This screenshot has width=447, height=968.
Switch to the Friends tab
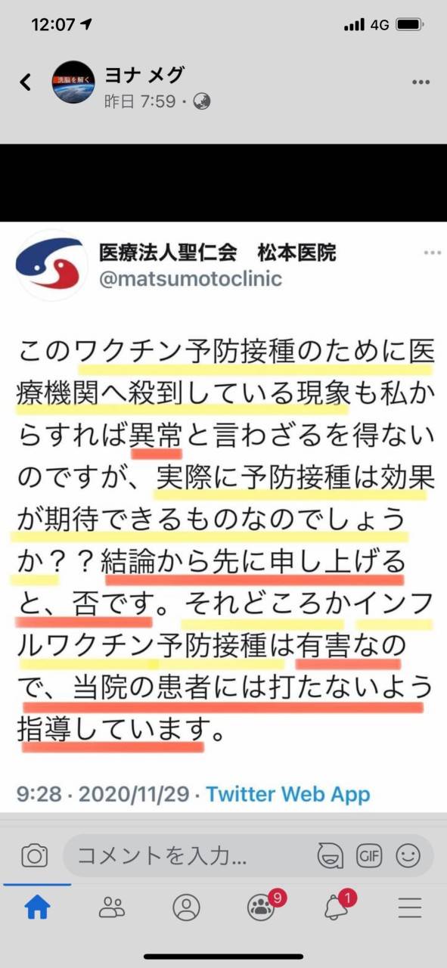click(112, 907)
